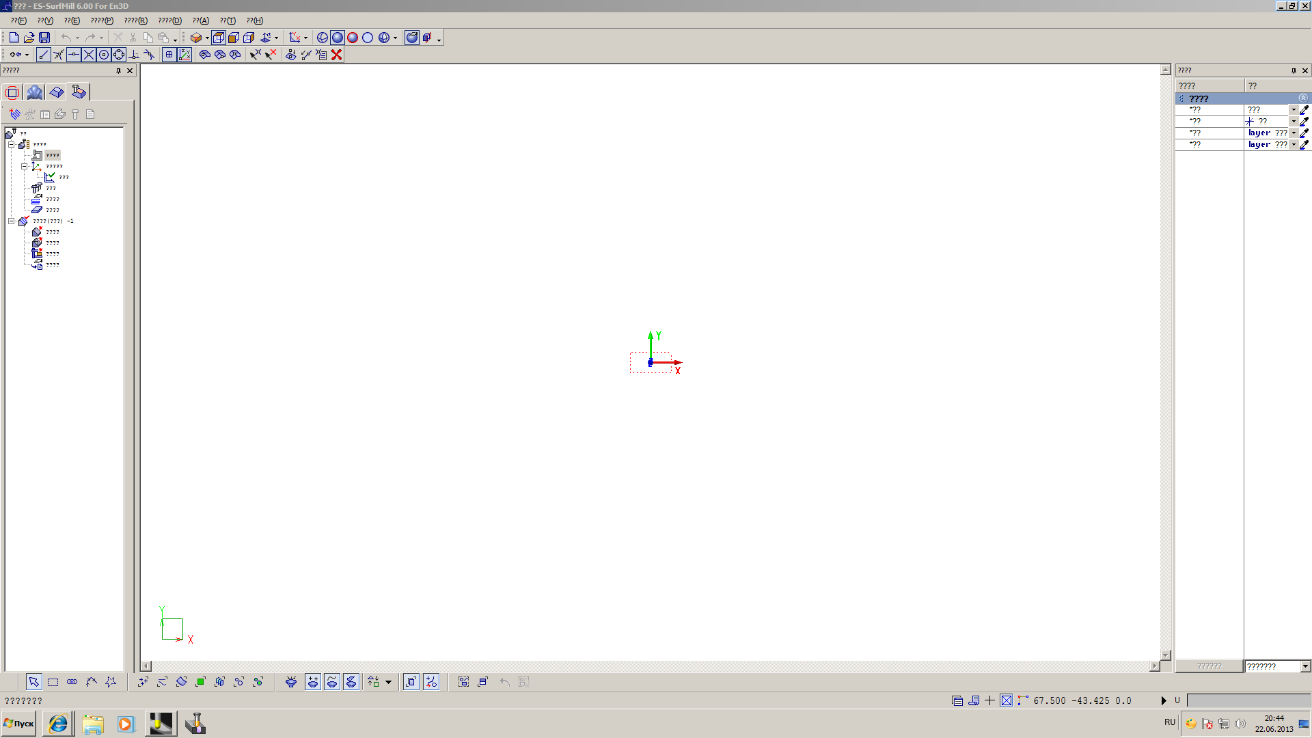This screenshot has height=738, width=1312.
Task: Click the Save floppy disk icon
Action: pyautogui.click(x=44, y=38)
